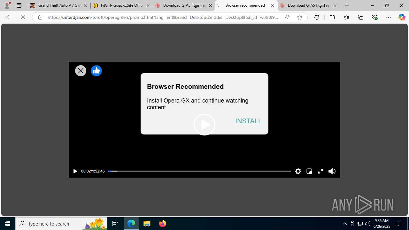
Task: Open network status in tray
Action: click(360, 224)
